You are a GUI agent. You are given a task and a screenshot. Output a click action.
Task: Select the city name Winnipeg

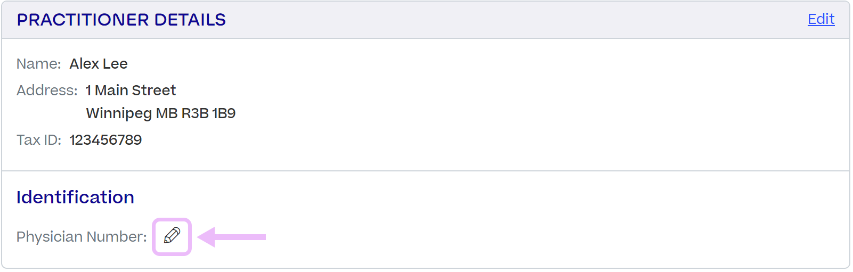point(119,113)
